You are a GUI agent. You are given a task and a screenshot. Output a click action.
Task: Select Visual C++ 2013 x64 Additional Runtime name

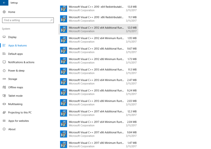coord(96,70)
